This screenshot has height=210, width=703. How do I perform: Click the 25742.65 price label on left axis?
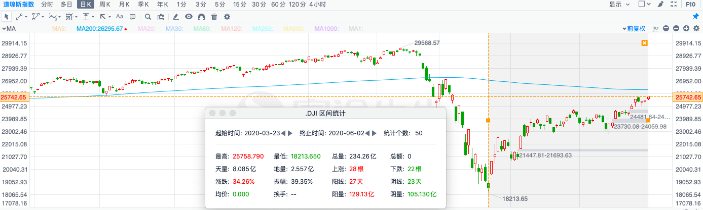coord(15,97)
